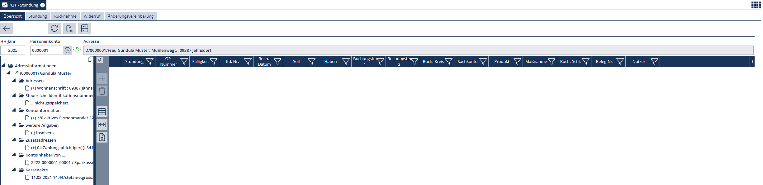The image size is (763, 185).
Task: Delete entry using trash icon
Action: pos(102,91)
